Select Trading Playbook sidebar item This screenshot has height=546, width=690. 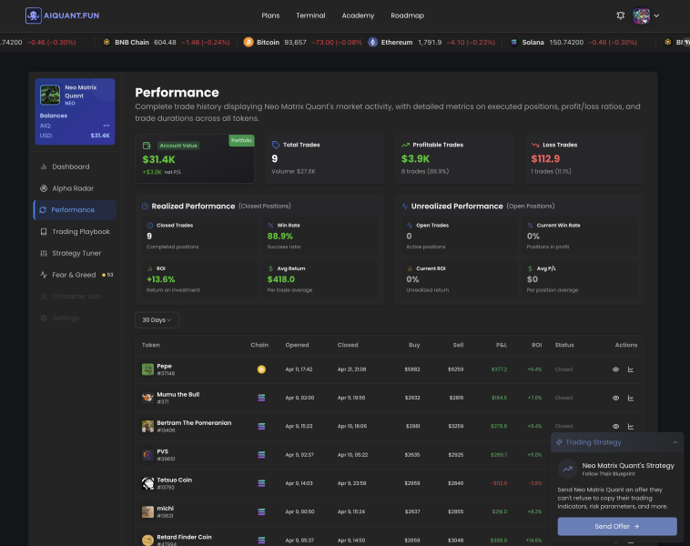click(80, 231)
